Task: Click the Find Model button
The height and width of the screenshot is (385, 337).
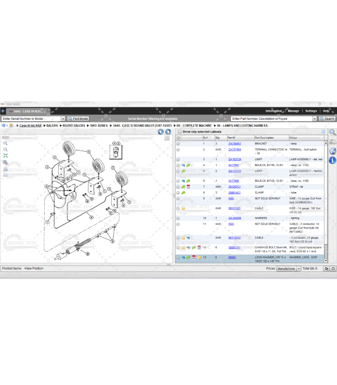Action: point(78,118)
